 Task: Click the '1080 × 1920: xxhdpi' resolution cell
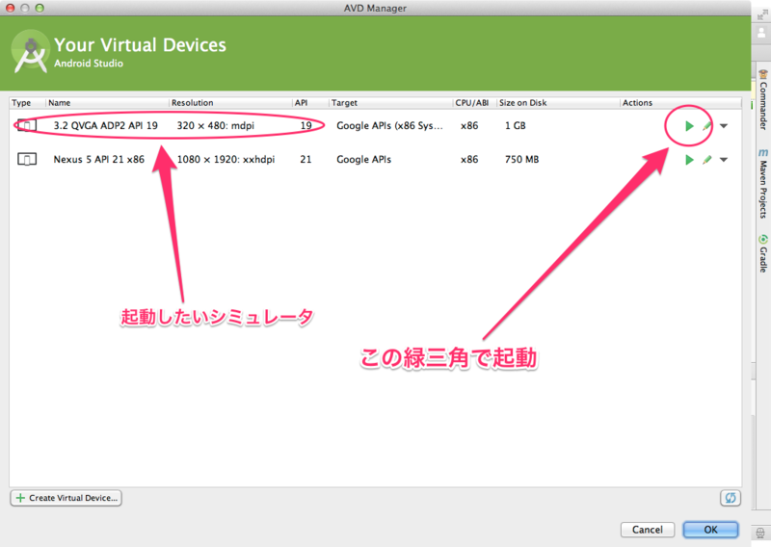226,159
